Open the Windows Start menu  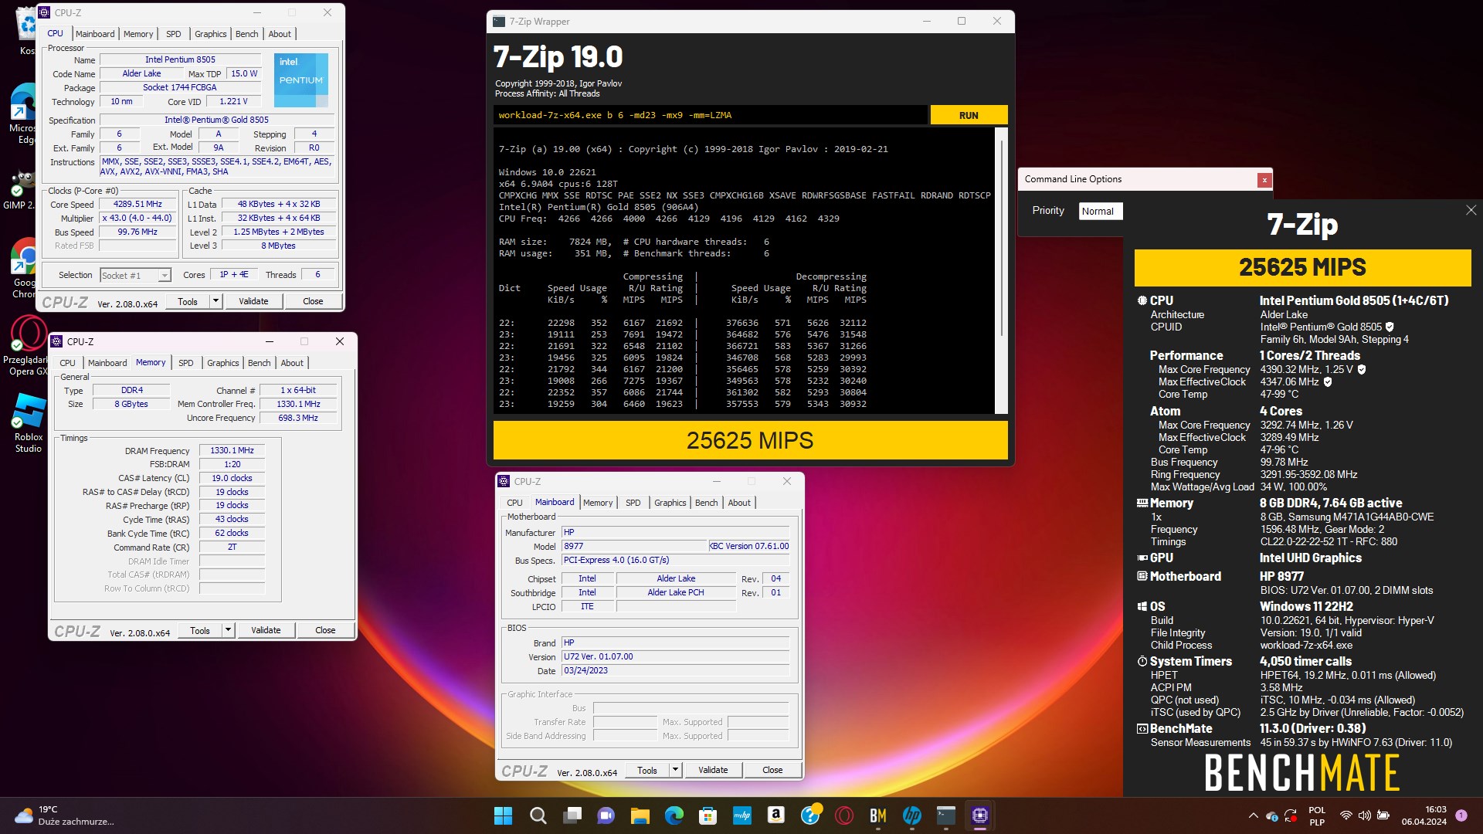tap(503, 815)
